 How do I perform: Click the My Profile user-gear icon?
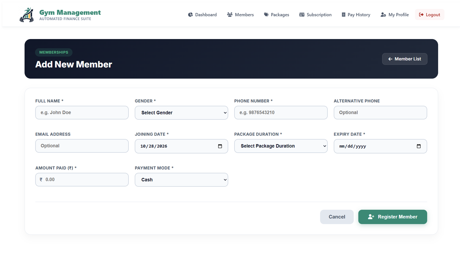(383, 15)
